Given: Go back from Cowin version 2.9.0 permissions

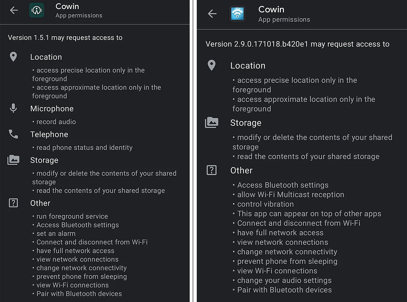Looking at the screenshot, I should pos(212,14).
